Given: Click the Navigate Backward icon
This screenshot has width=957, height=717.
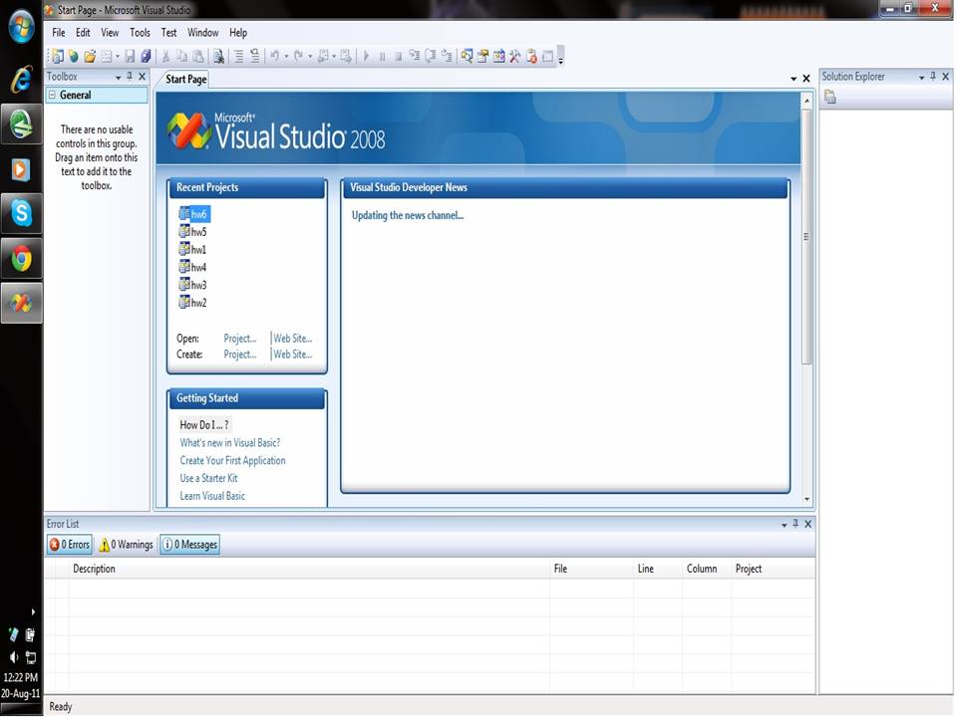Looking at the screenshot, I should click(x=325, y=56).
